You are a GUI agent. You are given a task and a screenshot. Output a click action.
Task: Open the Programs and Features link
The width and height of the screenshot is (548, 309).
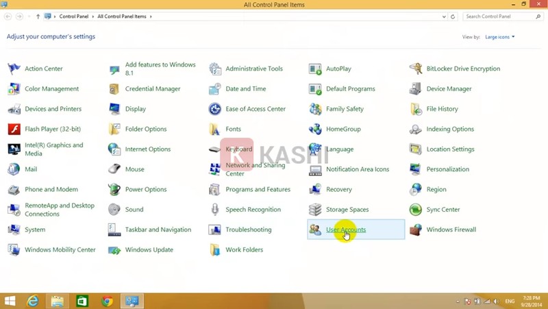258,190
